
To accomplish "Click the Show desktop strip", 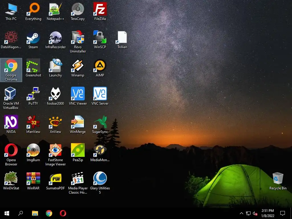I will 291,213.
